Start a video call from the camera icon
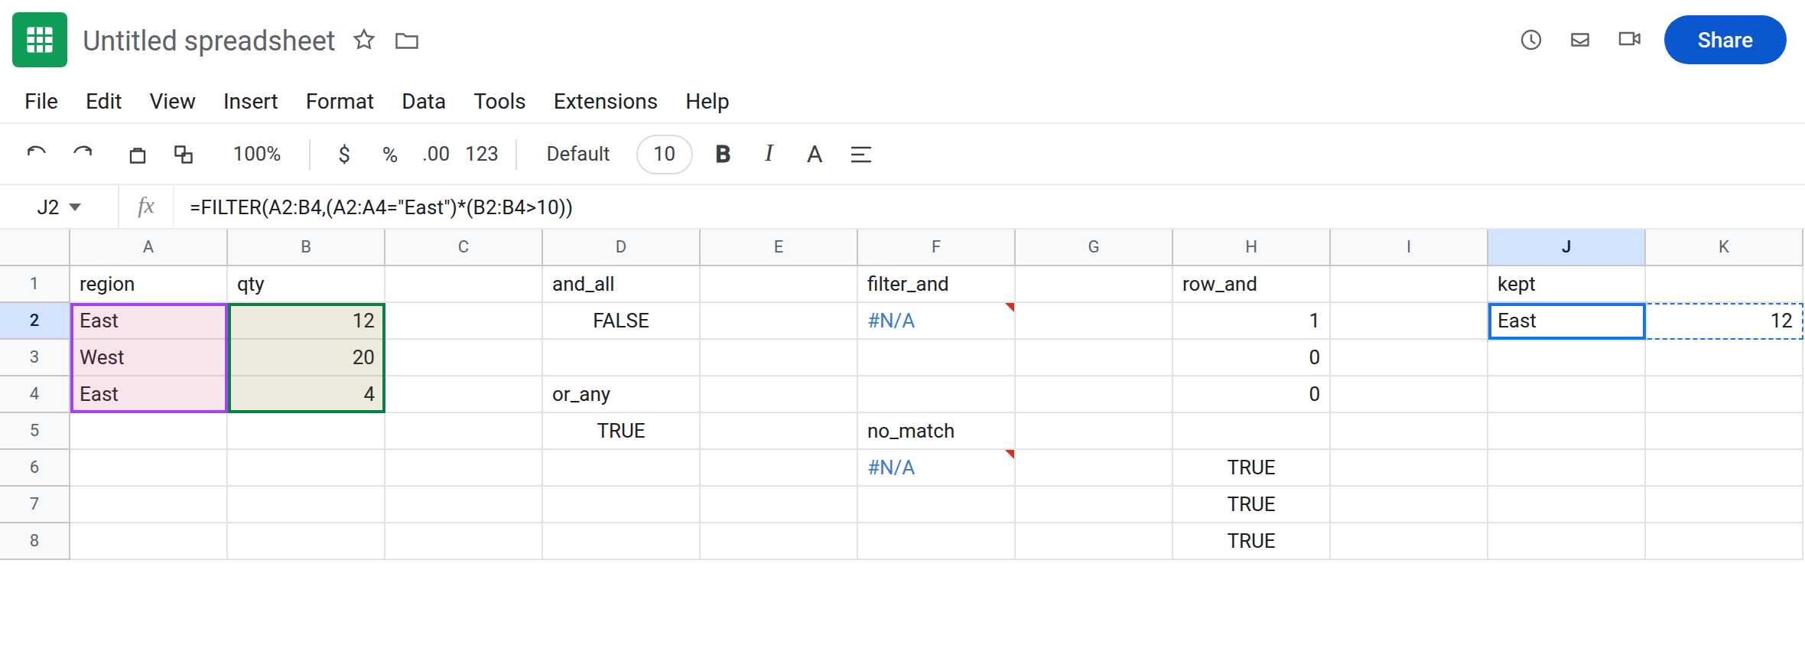The image size is (1805, 658). coord(1630,39)
